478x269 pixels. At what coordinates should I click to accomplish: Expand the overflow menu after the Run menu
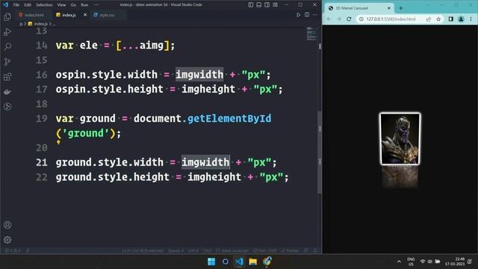[96, 5]
